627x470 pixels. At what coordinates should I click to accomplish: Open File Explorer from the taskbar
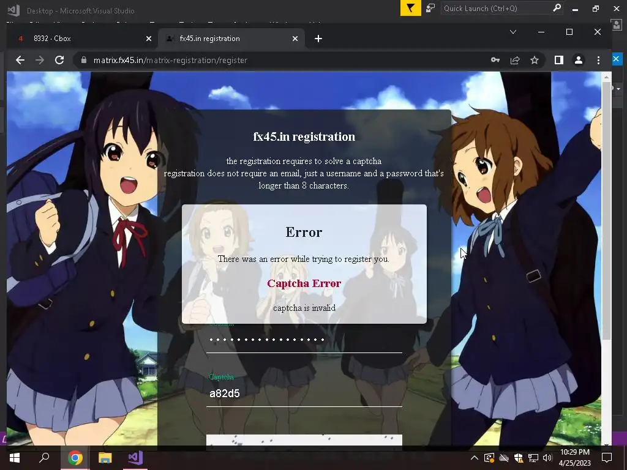coord(105,458)
